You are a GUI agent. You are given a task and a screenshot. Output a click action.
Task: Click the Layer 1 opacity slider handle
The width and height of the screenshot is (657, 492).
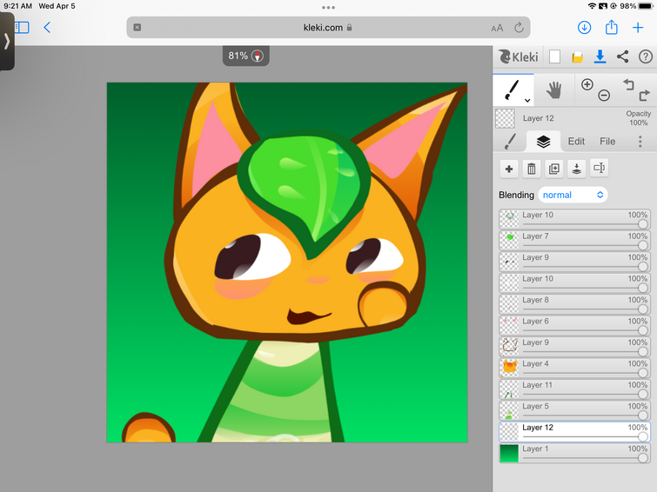coord(643,457)
